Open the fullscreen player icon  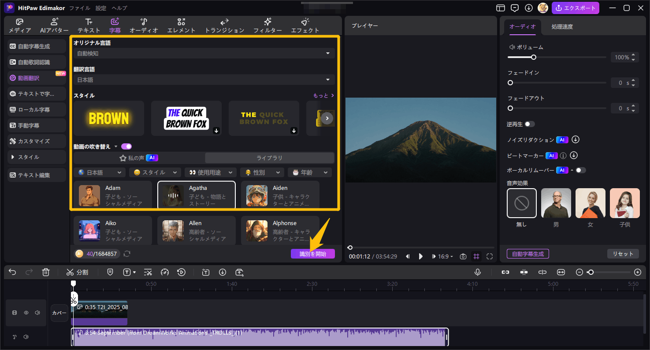click(x=490, y=256)
